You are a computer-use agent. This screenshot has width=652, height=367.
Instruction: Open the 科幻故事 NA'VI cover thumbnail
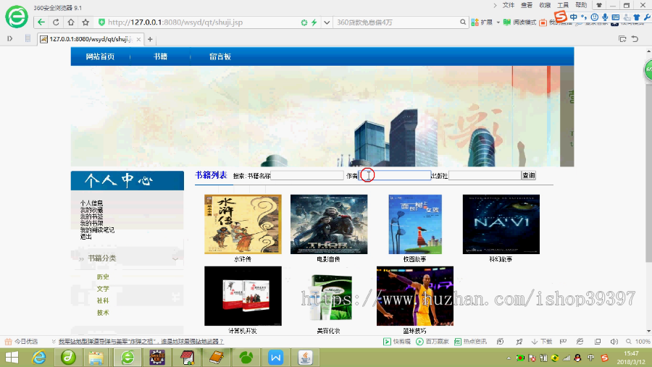coord(501,224)
